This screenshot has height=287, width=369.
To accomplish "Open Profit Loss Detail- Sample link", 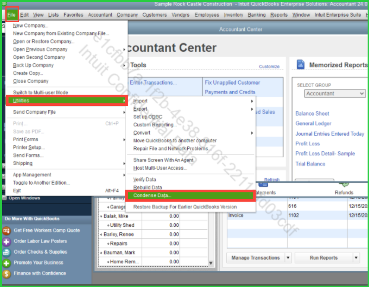I will coord(325,153).
